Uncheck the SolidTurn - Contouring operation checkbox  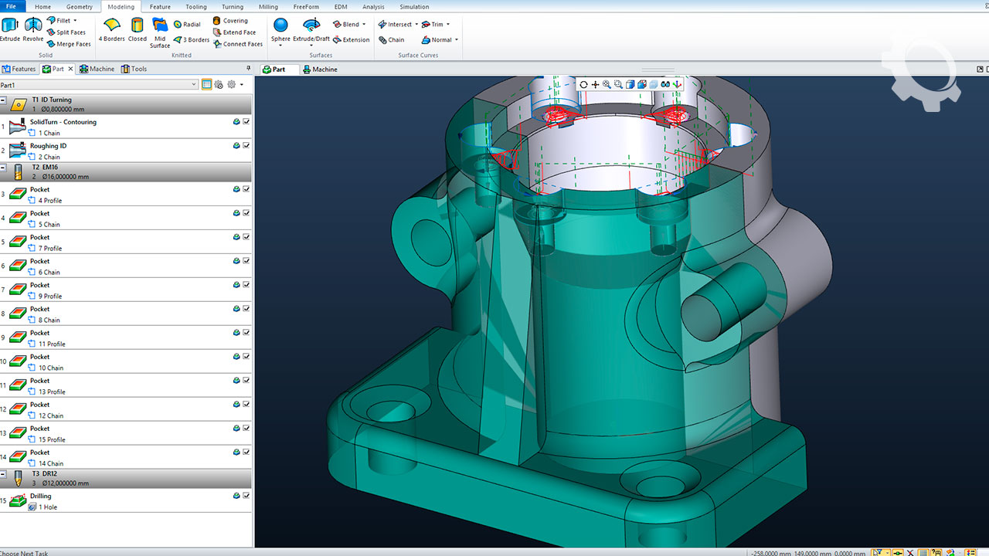coord(246,122)
